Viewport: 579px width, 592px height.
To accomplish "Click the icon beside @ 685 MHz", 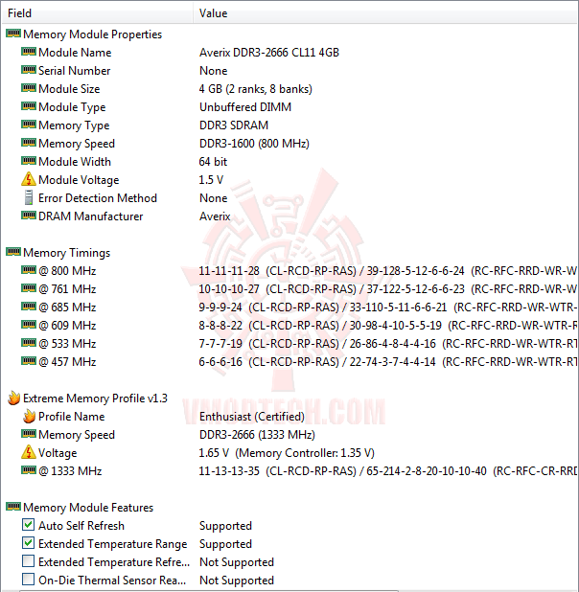I will point(29,307).
